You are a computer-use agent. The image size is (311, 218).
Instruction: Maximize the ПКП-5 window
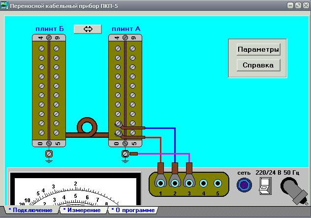click(x=298, y=5)
